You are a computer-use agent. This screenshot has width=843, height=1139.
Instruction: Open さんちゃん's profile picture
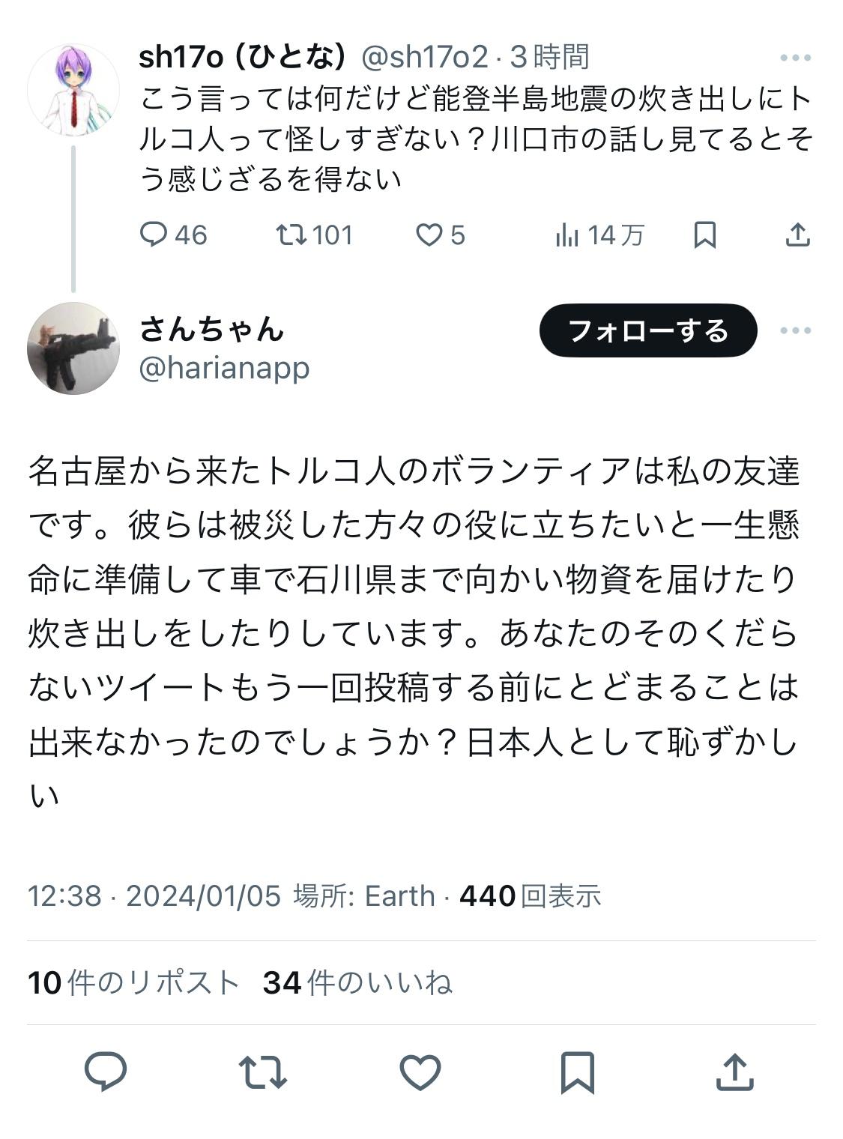(73, 348)
